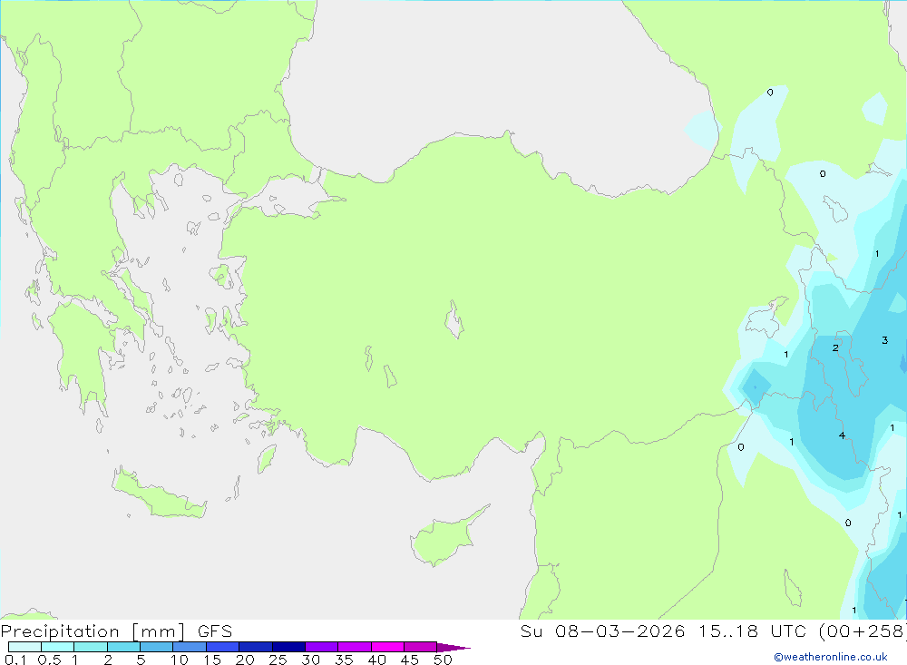Click the '0.5' legend scale label
The height and width of the screenshot is (665, 907).
pyautogui.click(x=49, y=660)
